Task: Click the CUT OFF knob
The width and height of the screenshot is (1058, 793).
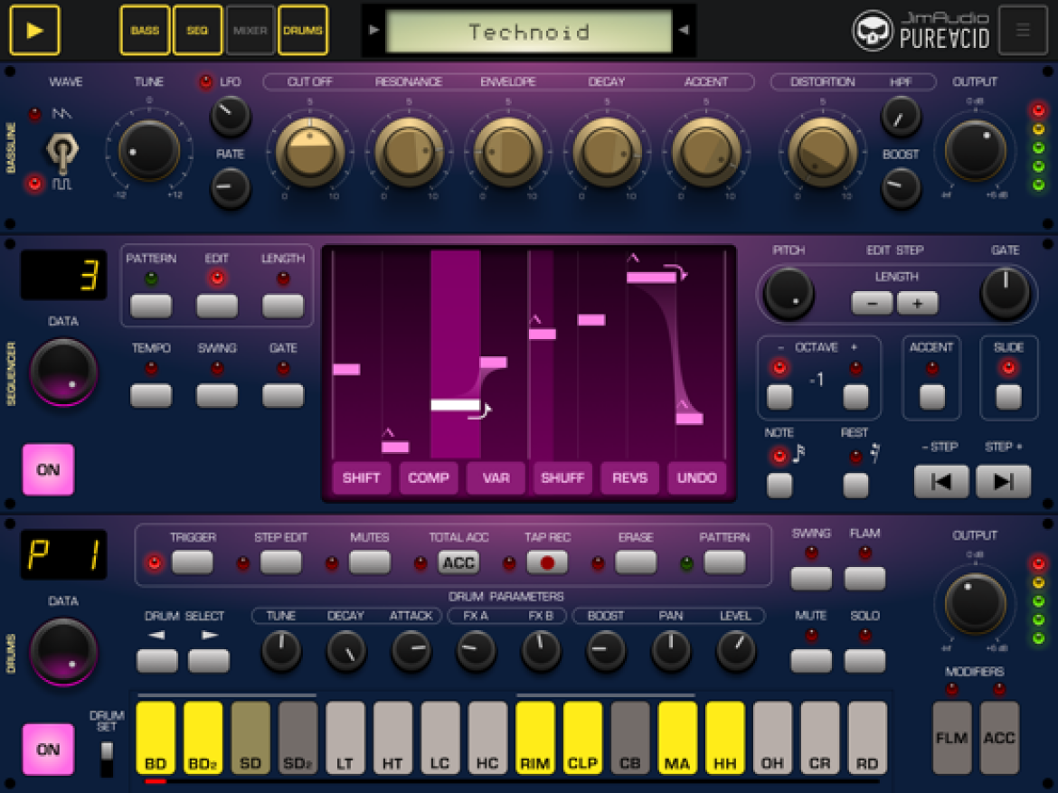Action: tap(309, 151)
